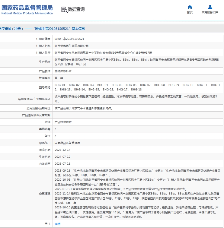Click the 产品名称 label
Viewport: 224px width, 228px height.
pos(45,71)
